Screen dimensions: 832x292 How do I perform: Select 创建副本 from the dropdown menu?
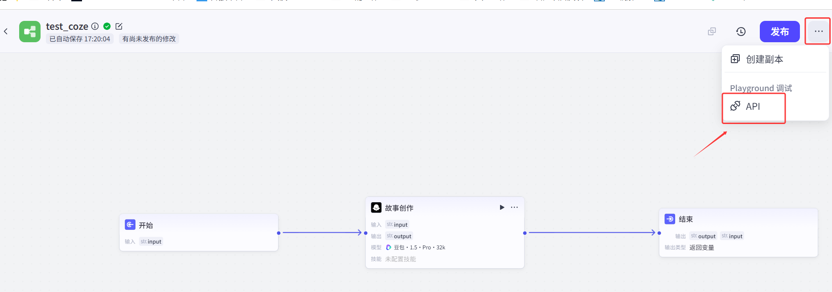tap(764, 59)
